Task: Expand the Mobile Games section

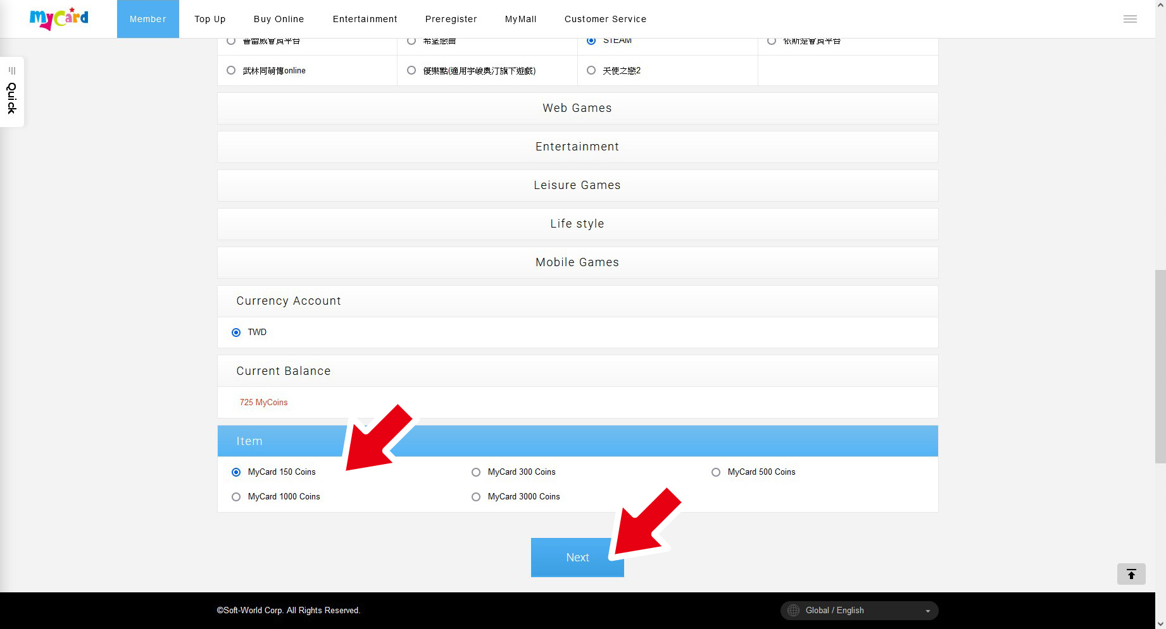Action: coord(577,262)
